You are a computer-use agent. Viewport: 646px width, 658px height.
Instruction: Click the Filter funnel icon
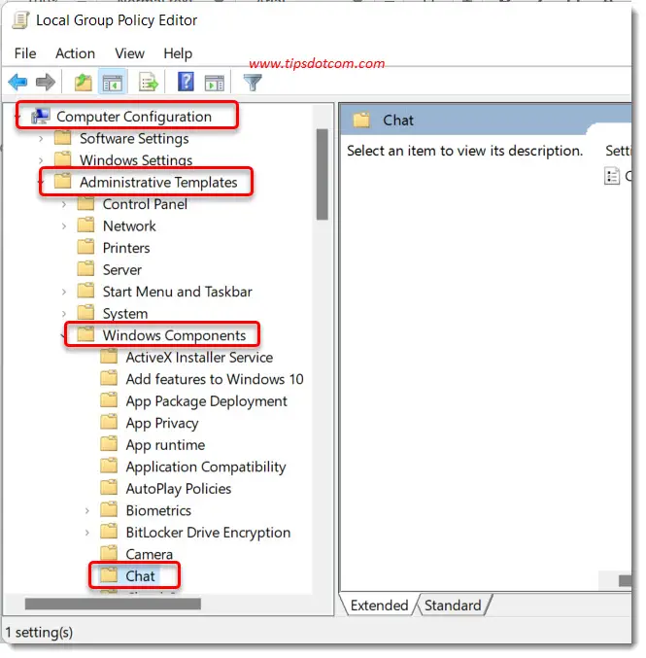253,83
